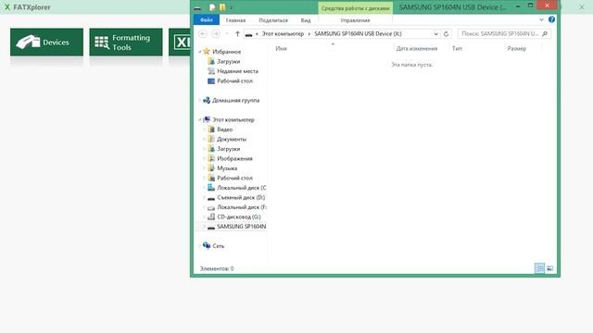Click the search magnifier icon in Explorer

[x=545, y=33]
